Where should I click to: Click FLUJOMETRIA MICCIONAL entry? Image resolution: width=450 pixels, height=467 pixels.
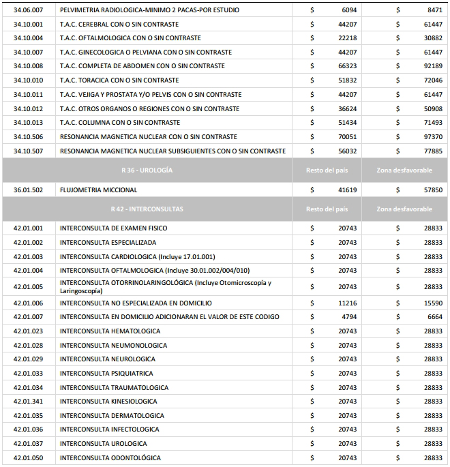tap(98, 190)
